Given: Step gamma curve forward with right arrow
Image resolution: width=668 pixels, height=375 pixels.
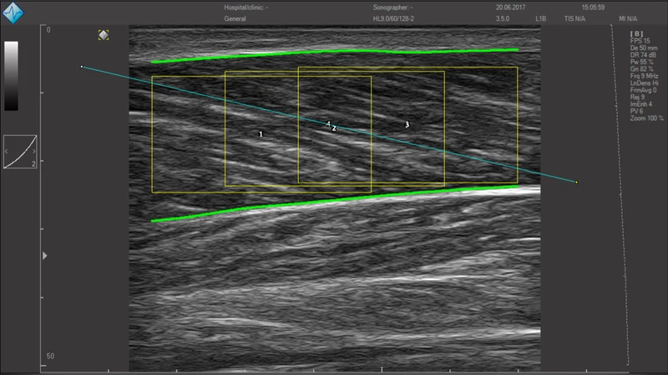Looking at the screenshot, I should 33,152.
